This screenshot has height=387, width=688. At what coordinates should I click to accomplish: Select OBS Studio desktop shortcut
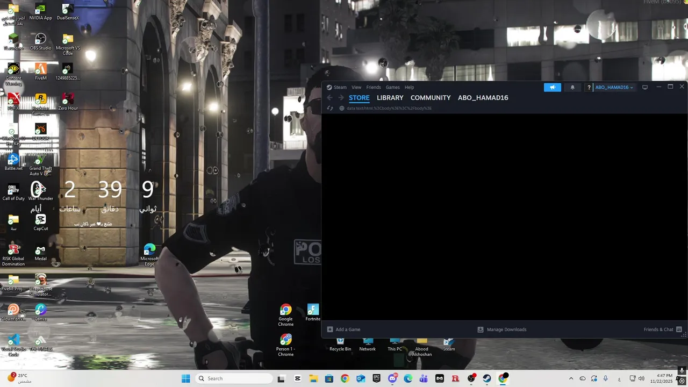click(x=40, y=42)
